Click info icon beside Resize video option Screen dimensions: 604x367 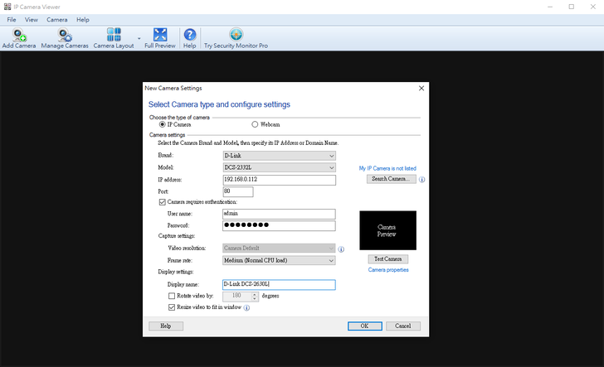pyautogui.click(x=246, y=307)
